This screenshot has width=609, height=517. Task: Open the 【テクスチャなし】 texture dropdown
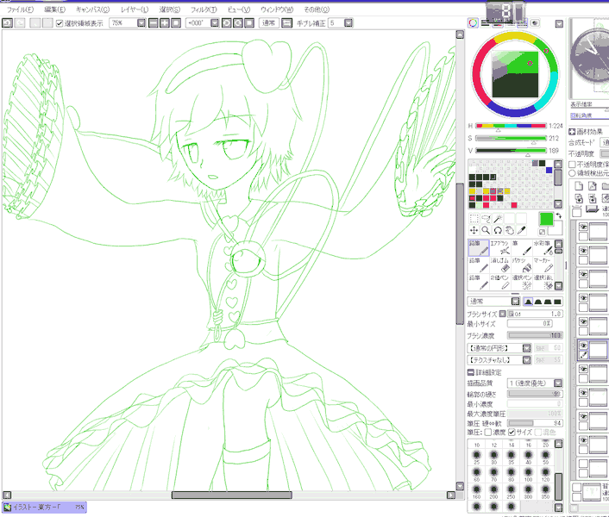pos(527,360)
